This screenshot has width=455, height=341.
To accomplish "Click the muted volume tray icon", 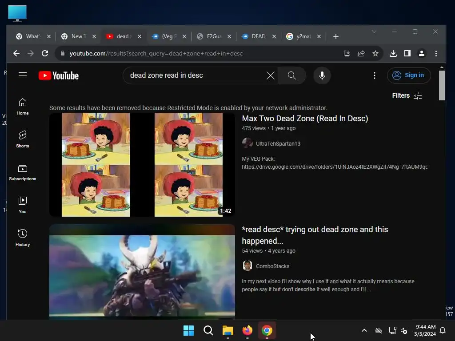I will coord(403,330).
